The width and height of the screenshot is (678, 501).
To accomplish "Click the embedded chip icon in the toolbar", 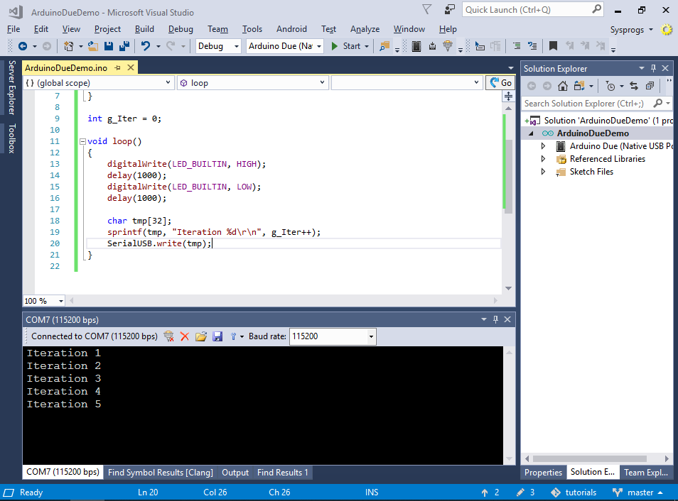I will pos(416,46).
